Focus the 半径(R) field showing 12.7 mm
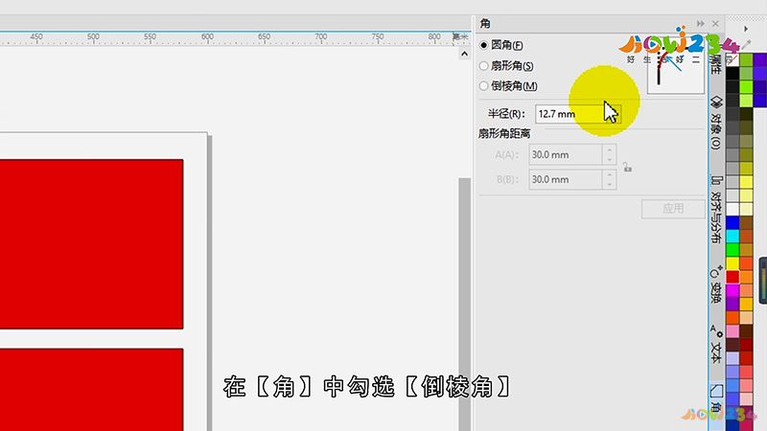The image size is (767, 431). click(578, 114)
